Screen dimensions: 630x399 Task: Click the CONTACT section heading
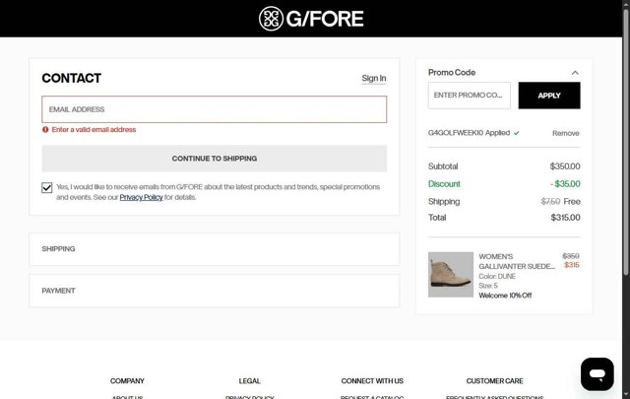click(x=72, y=78)
